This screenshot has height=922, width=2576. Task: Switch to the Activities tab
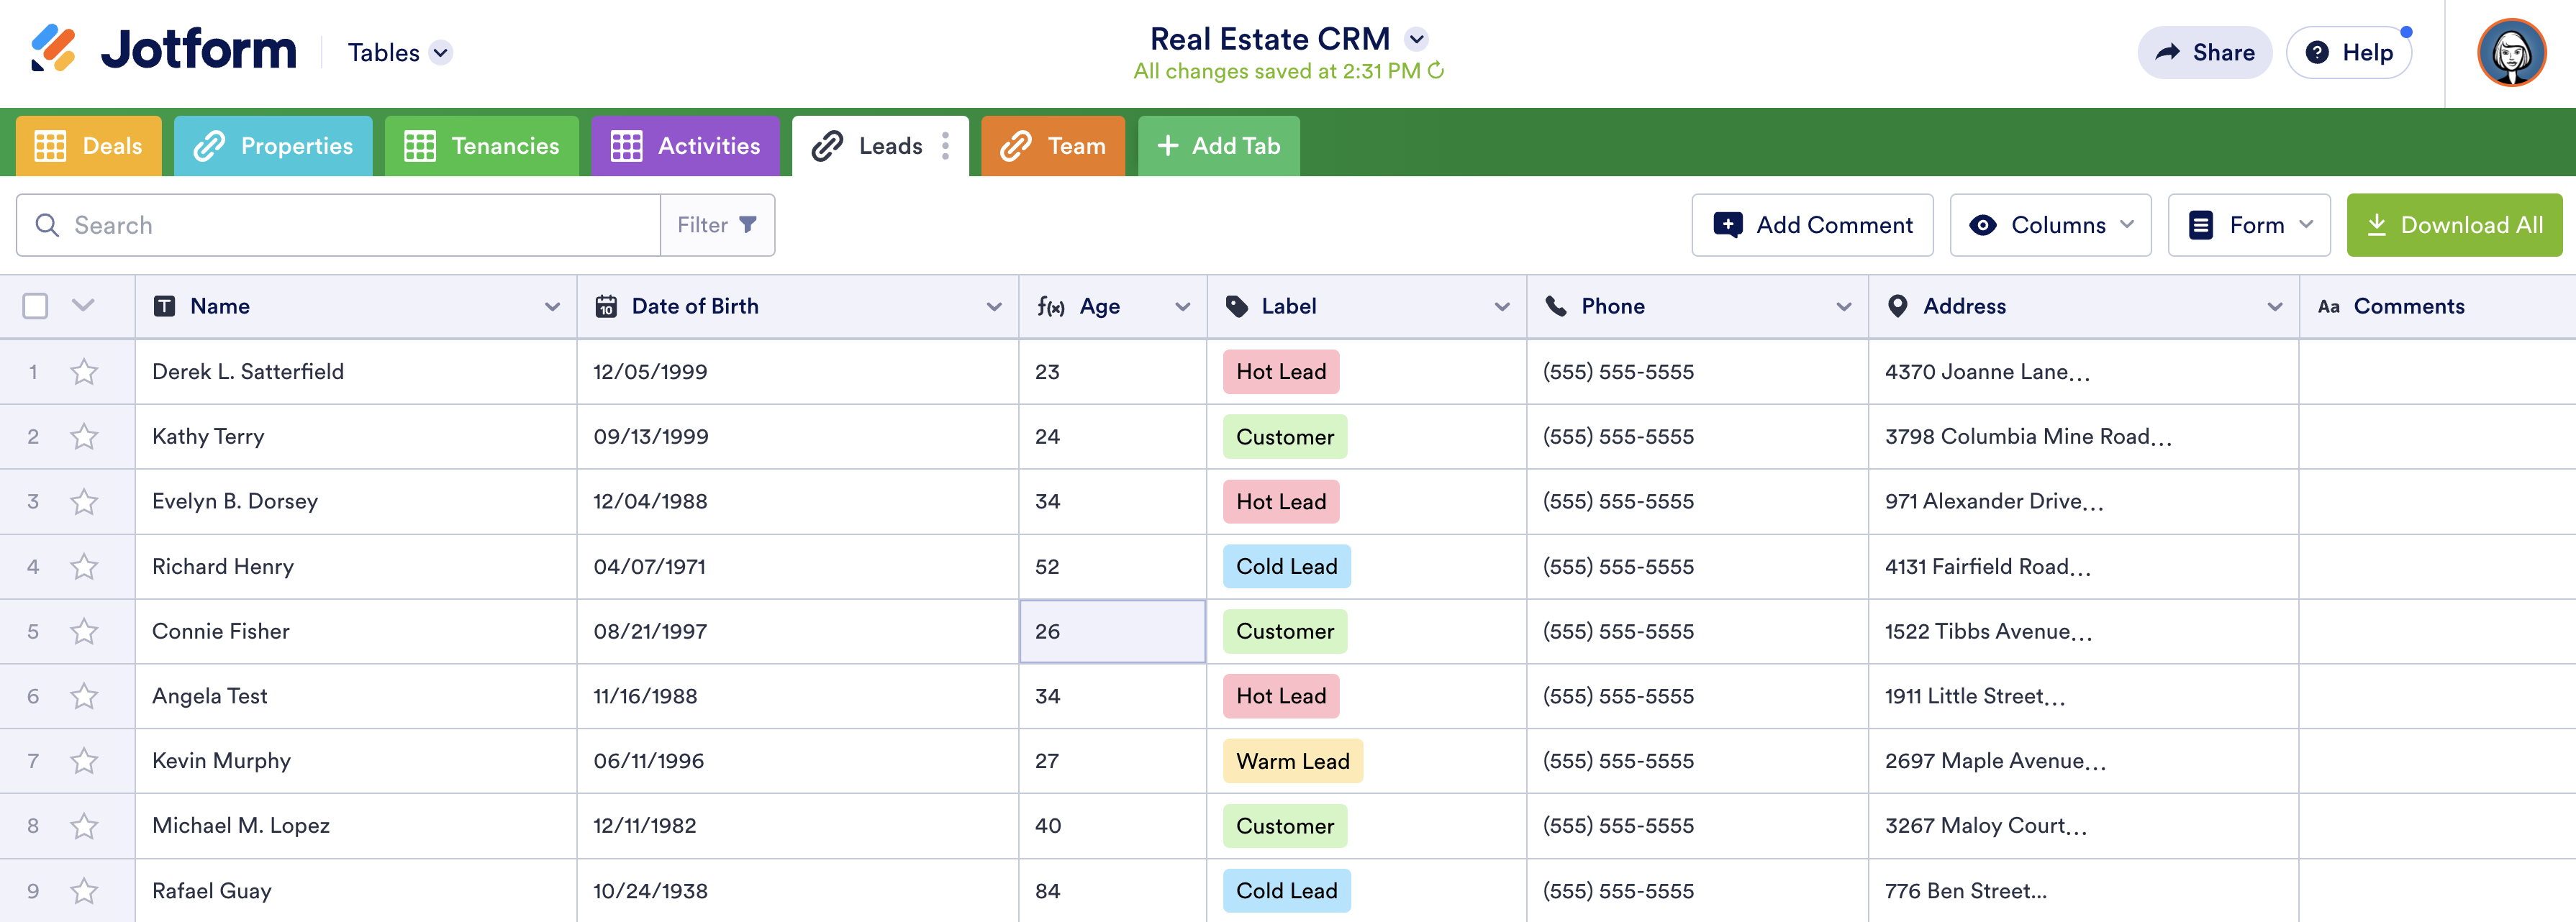(x=685, y=146)
